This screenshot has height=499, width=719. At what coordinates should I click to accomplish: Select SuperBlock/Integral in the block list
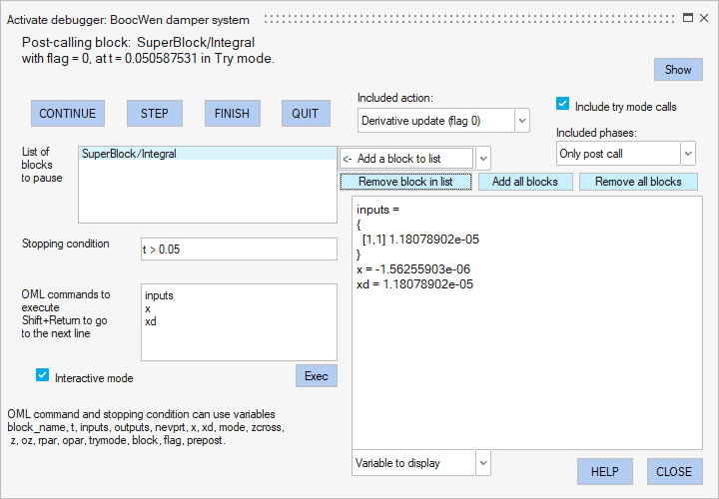point(130,154)
